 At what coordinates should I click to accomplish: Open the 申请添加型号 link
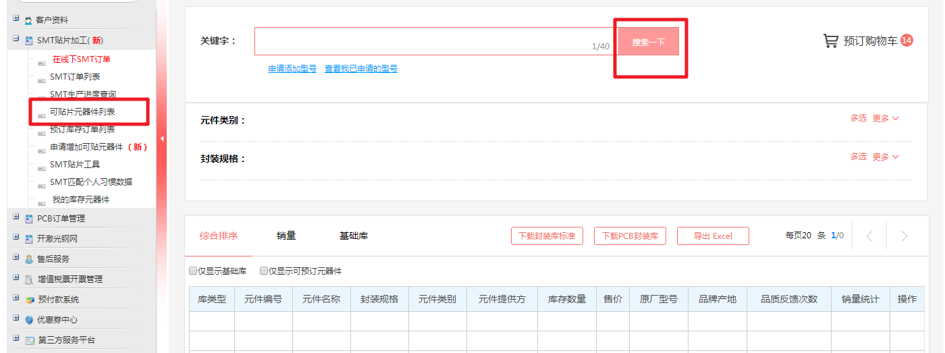click(x=292, y=69)
